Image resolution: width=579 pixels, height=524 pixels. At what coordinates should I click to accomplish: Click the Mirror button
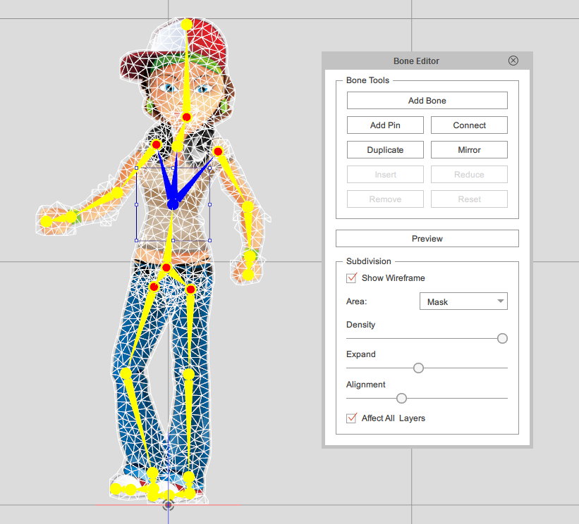click(469, 150)
